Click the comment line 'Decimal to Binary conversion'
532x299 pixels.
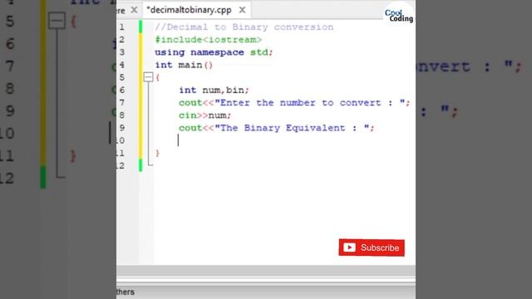pyautogui.click(x=244, y=27)
